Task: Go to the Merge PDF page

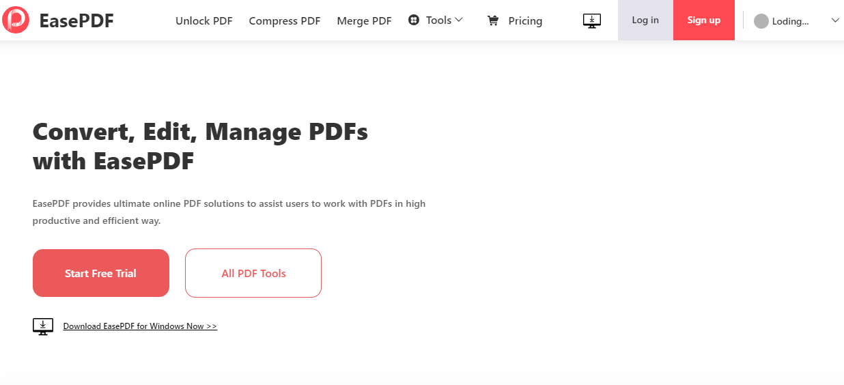Action: tap(365, 21)
